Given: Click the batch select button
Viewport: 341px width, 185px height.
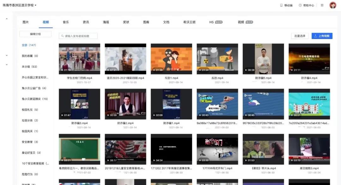Looking at the screenshot, I should [x=300, y=36].
